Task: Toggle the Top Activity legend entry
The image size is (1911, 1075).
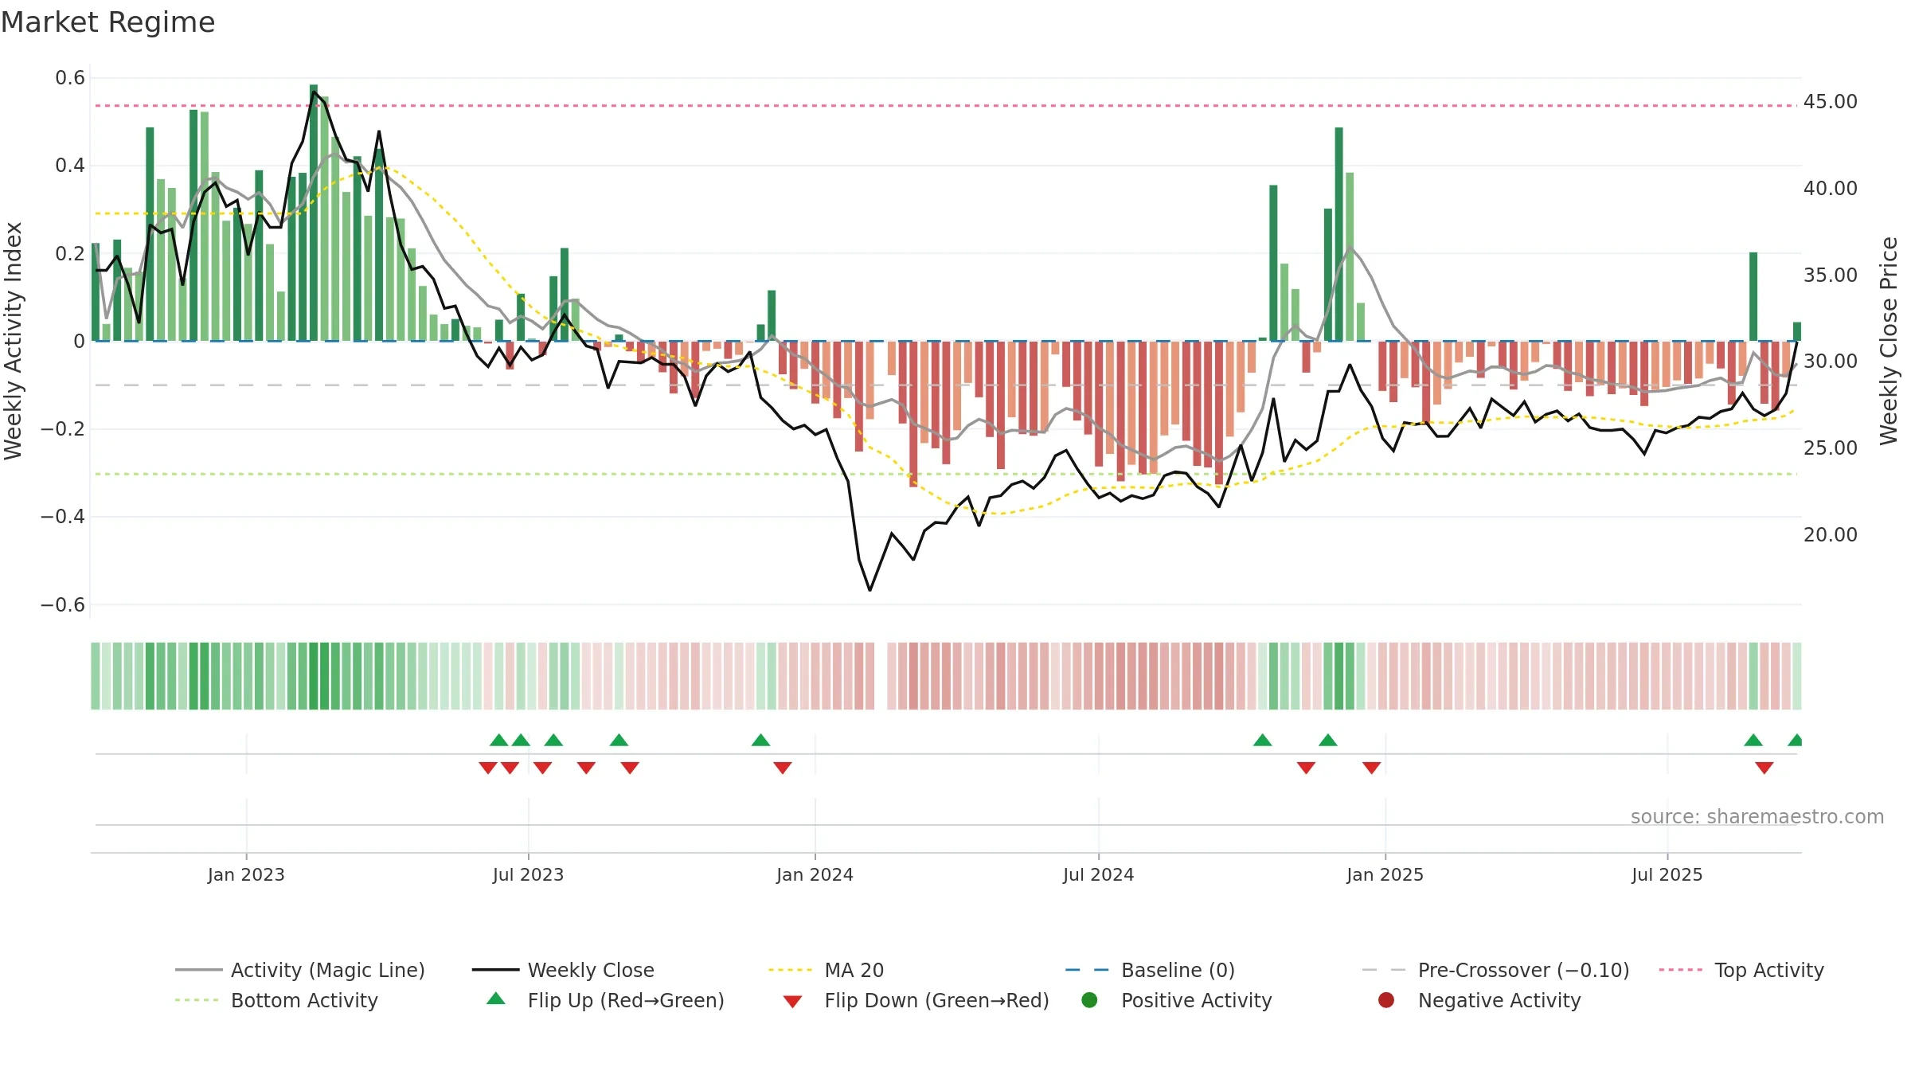Action: pyautogui.click(x=1741, y=970)
